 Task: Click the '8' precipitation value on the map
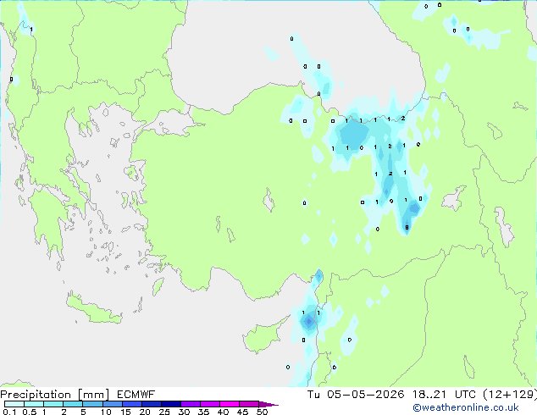pos(407,227)
